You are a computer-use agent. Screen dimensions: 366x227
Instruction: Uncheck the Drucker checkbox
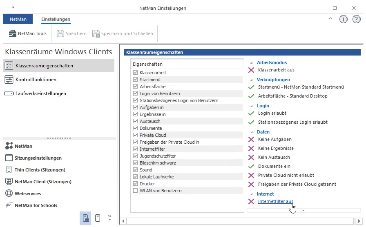pyautogui.click(x=135, y=184)
